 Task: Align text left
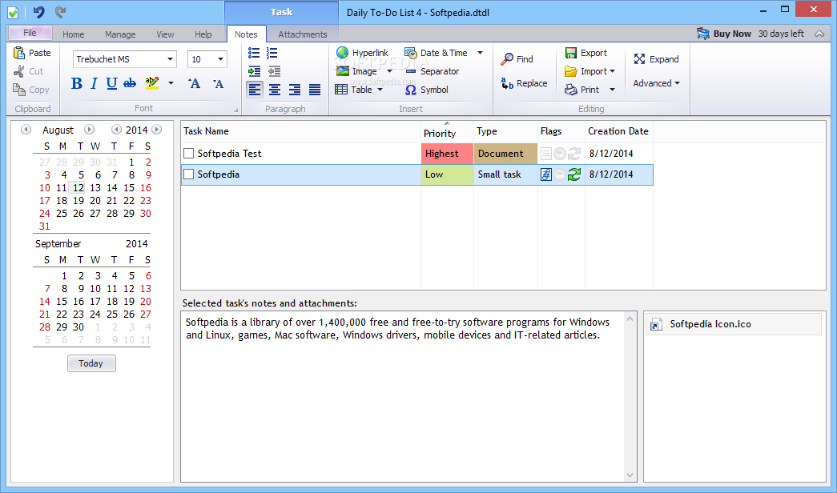pyautogui.click(x=255, y=90)
